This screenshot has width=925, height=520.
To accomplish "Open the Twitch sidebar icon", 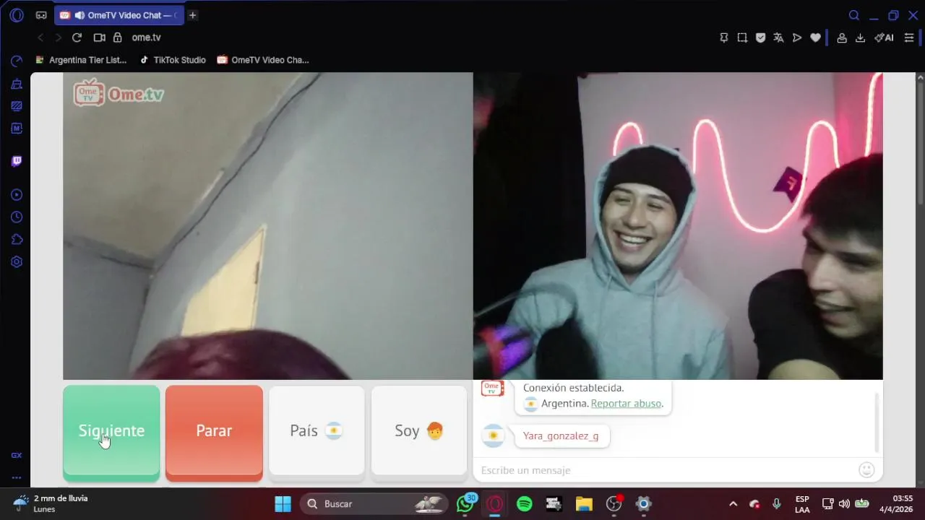I will [x=17, y=161].
